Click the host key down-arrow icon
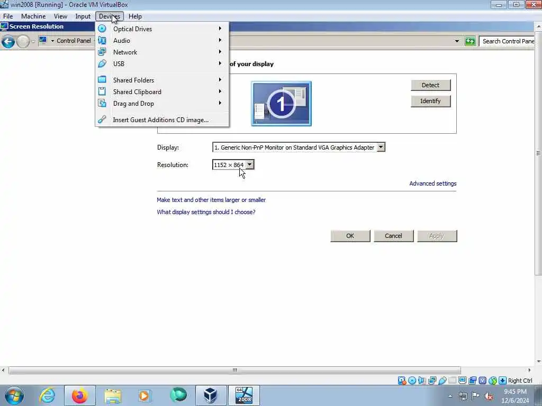The image size is (542, 406). coord(503,381)
